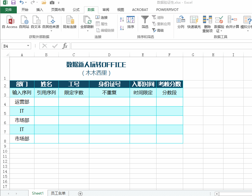Expand the Refresh All dropdown arrow
This screenshot has width=252, height=196.
(x=88, y=31)
